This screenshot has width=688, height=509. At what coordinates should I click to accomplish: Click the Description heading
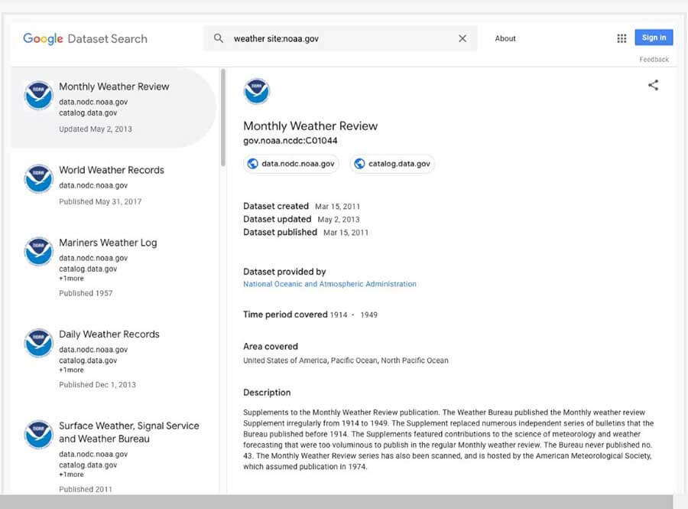point(267,393)
